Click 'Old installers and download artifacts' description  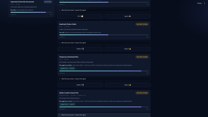coord(76,62)
